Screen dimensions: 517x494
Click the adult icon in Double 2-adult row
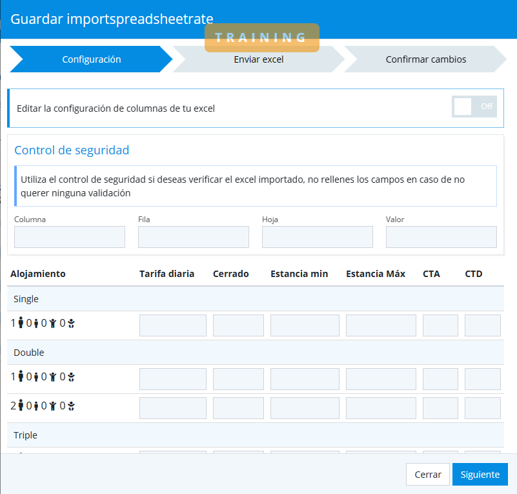[21, 406]
